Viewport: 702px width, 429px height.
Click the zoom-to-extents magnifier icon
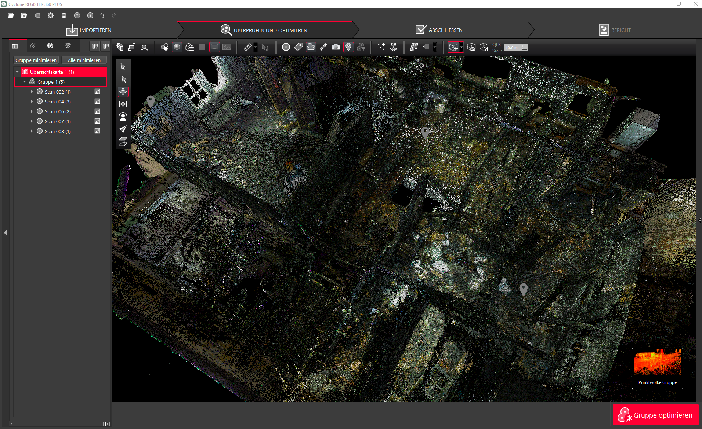pyautogui.click(x=144, y=47)
